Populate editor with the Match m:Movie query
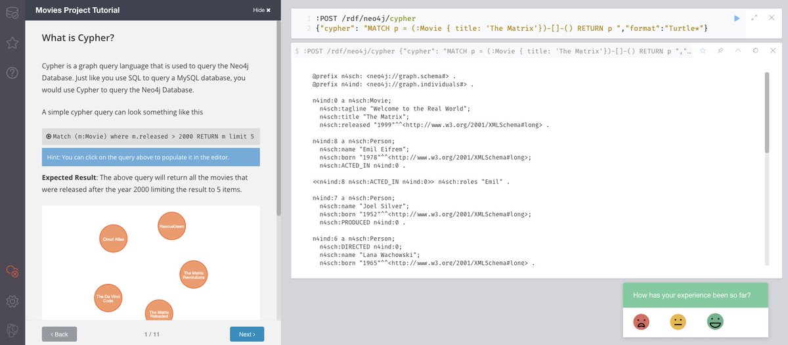This screenshot has width=788, height=345. tap(150, 136)
